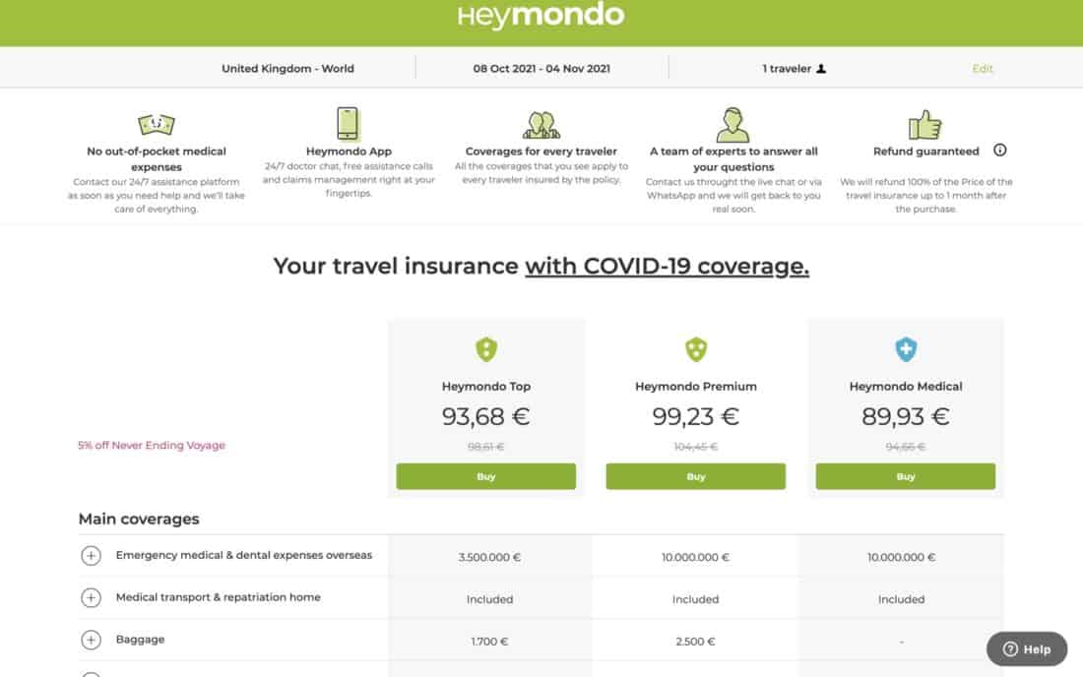This screenshot has height=677, width=1083.
Task: Click the smartphone icon for Heymondo App
Action: point(349,124)
